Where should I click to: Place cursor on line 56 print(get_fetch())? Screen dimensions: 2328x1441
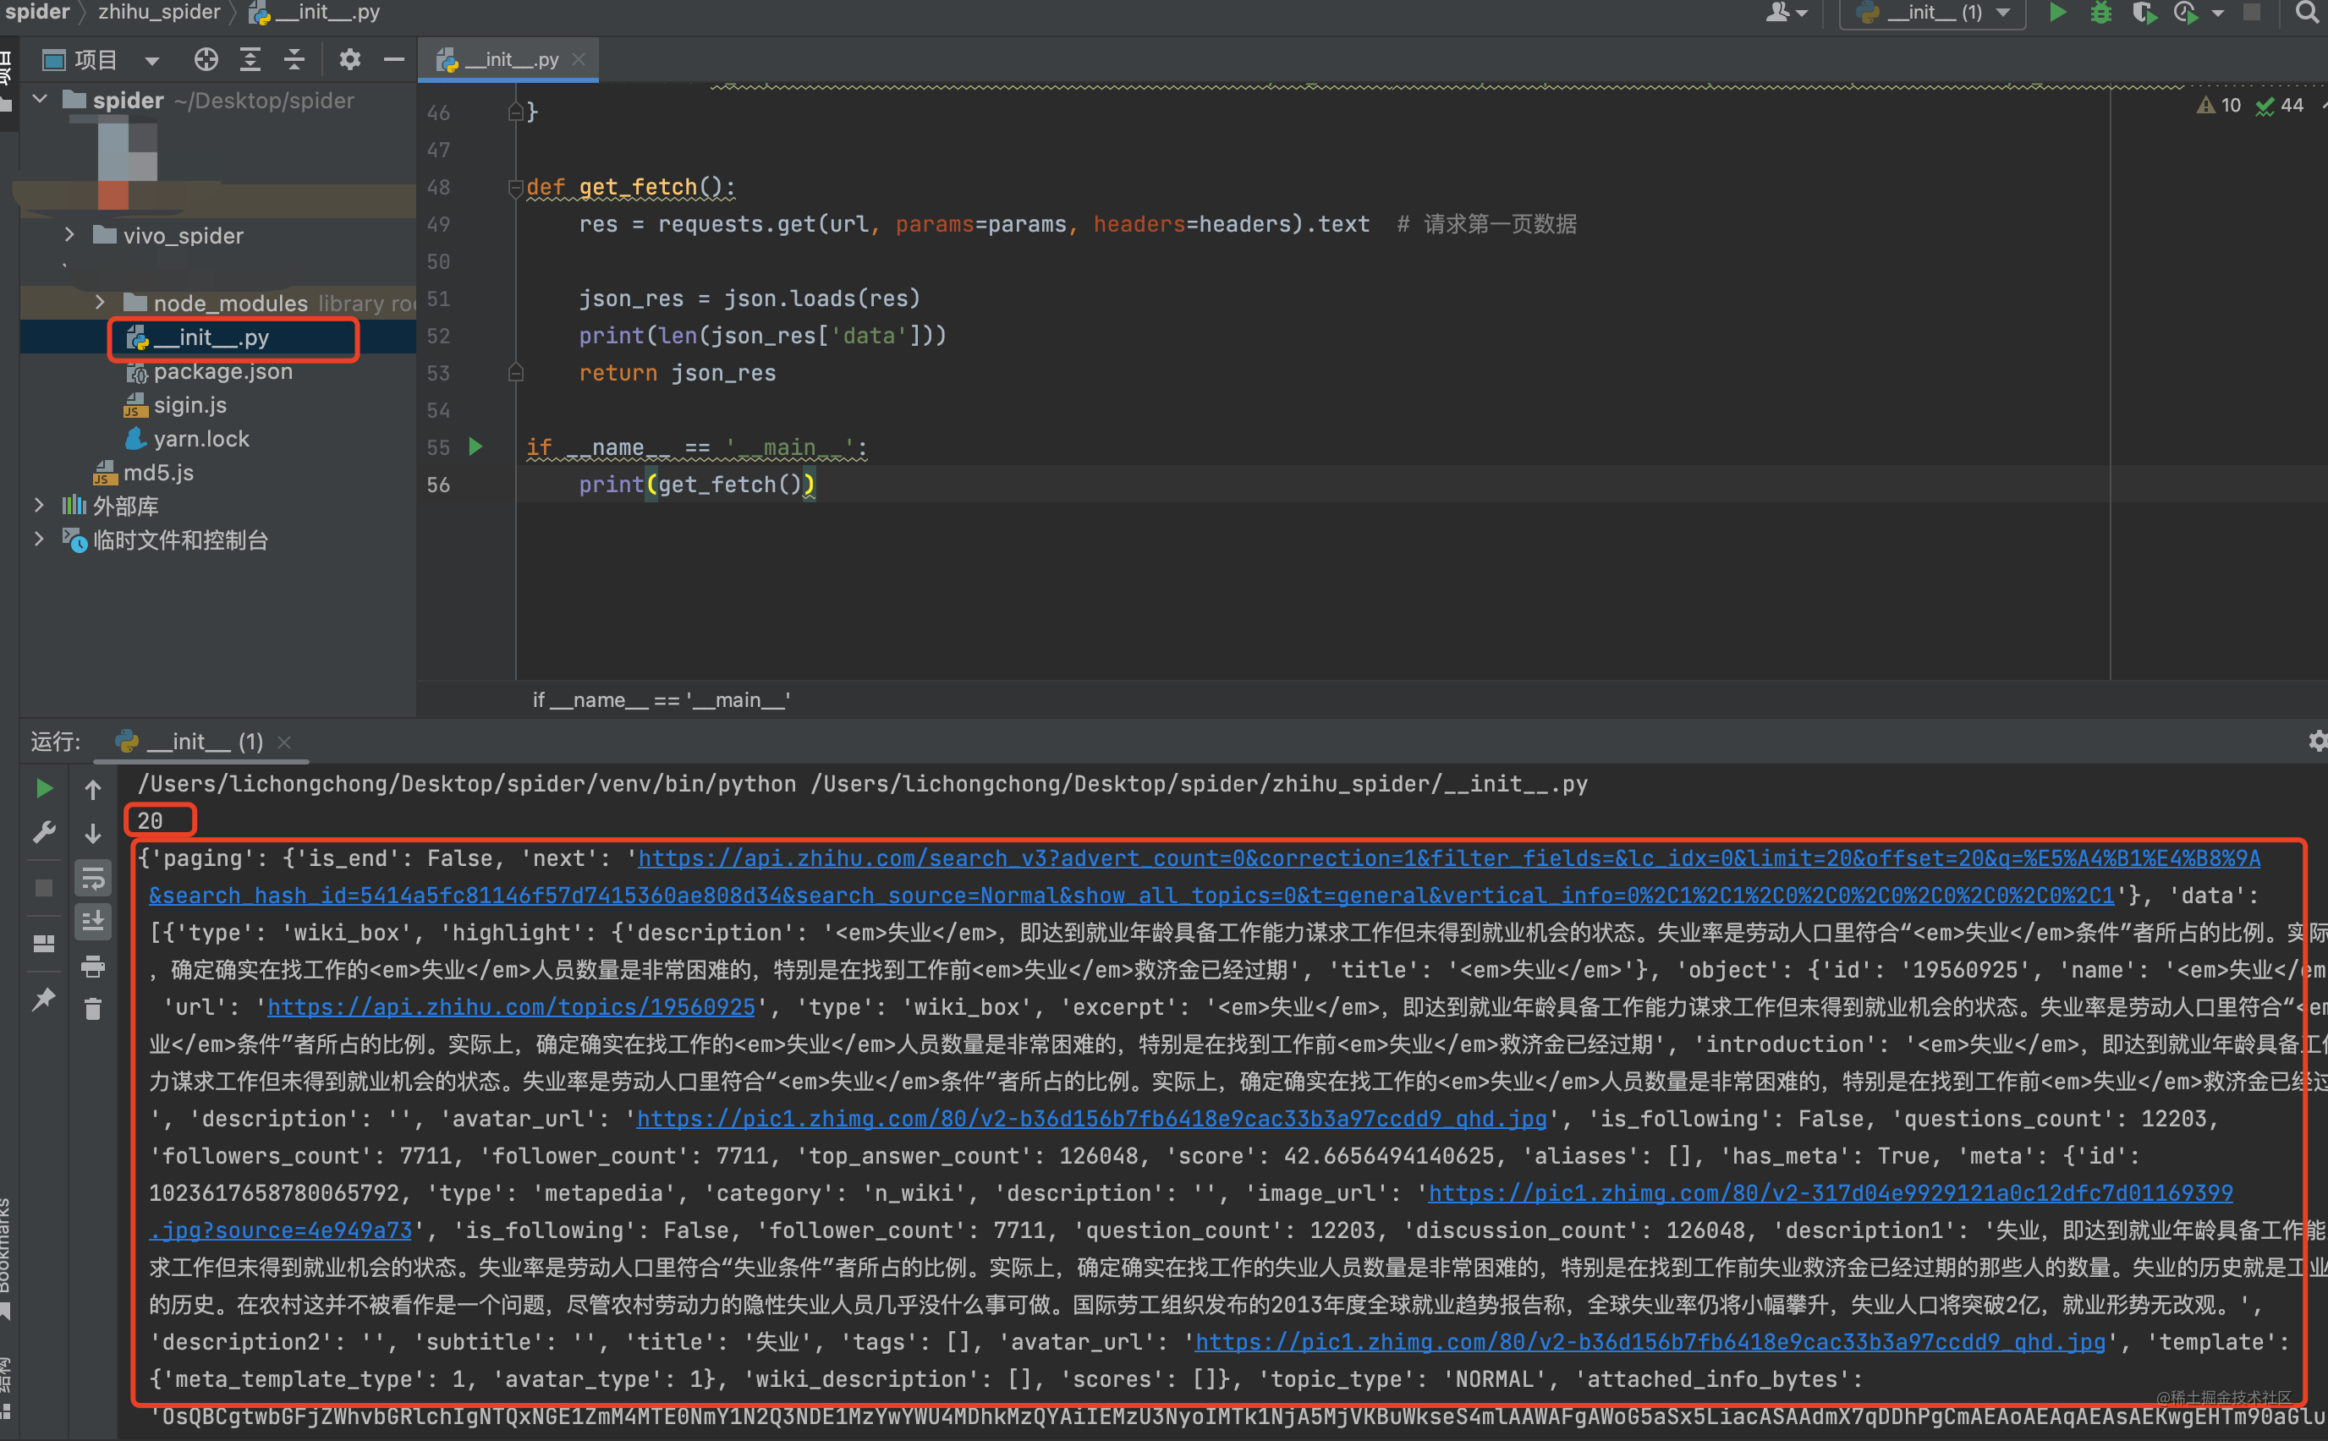click(698, 485)
